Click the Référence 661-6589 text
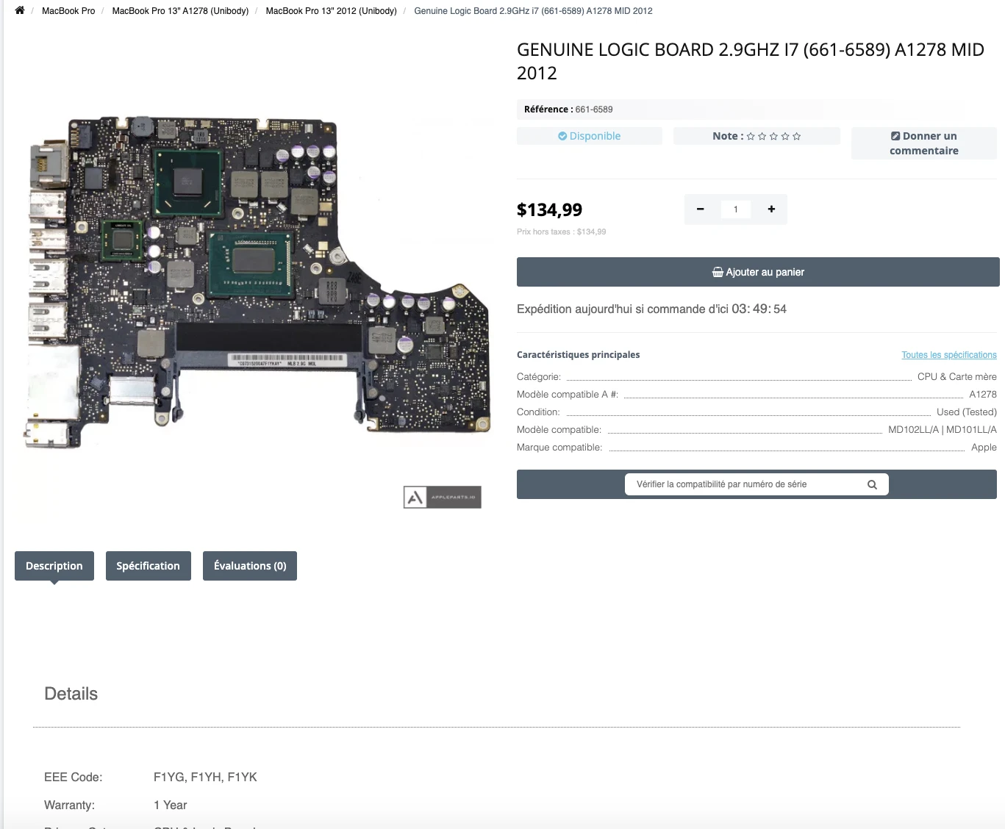Viewport: 1005px width, 829px height. [568, 110]
